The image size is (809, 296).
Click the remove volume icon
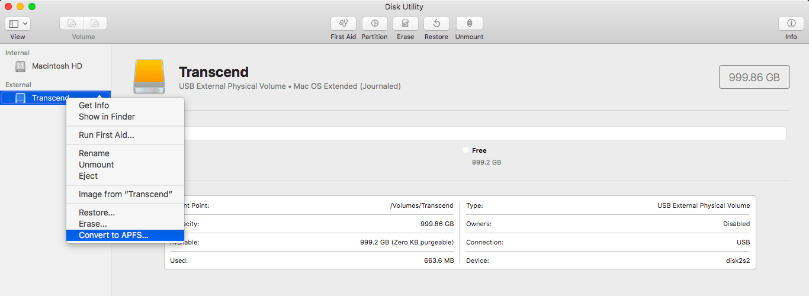click(x=95, y=24)
